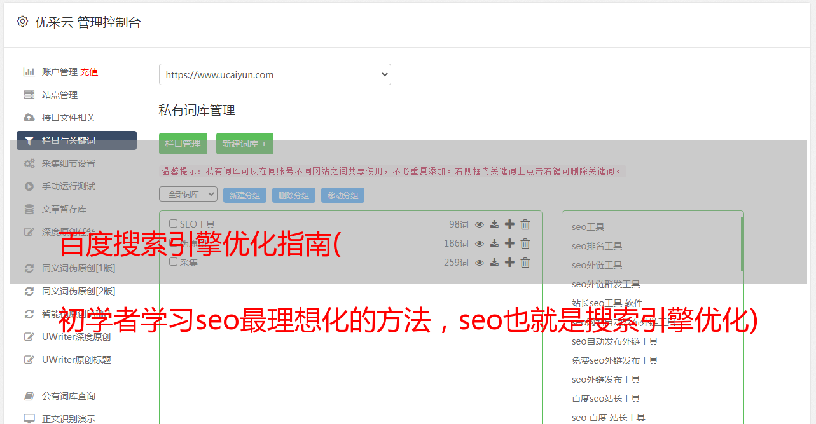The image size is (816, 424).
Task: Select keyword 'seo自动发布外链工具'
Action: tap(615, 341)
